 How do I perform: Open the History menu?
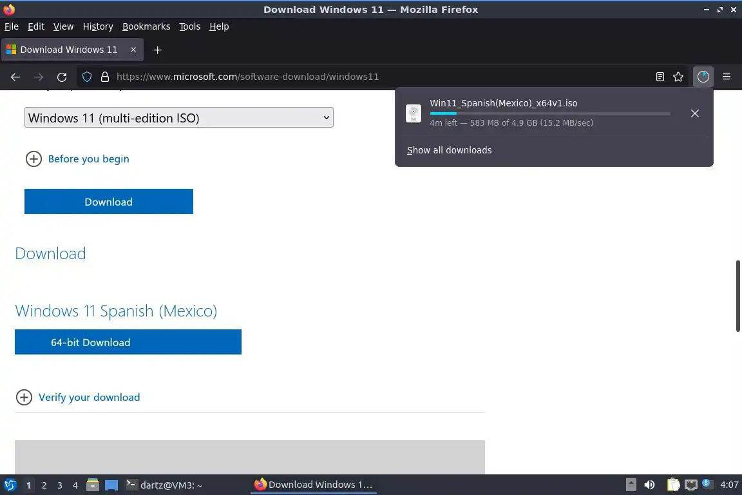98,26
